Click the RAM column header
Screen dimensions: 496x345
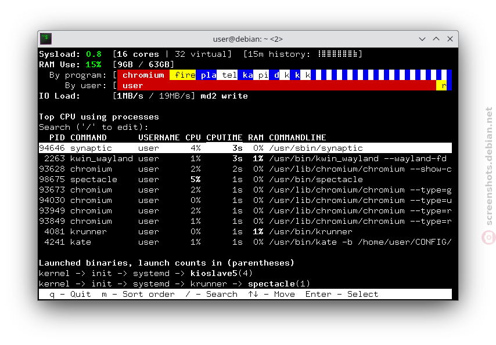pos(256,137)
